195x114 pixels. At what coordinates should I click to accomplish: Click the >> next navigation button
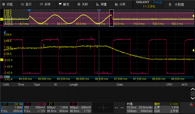(x=122, y=108)
